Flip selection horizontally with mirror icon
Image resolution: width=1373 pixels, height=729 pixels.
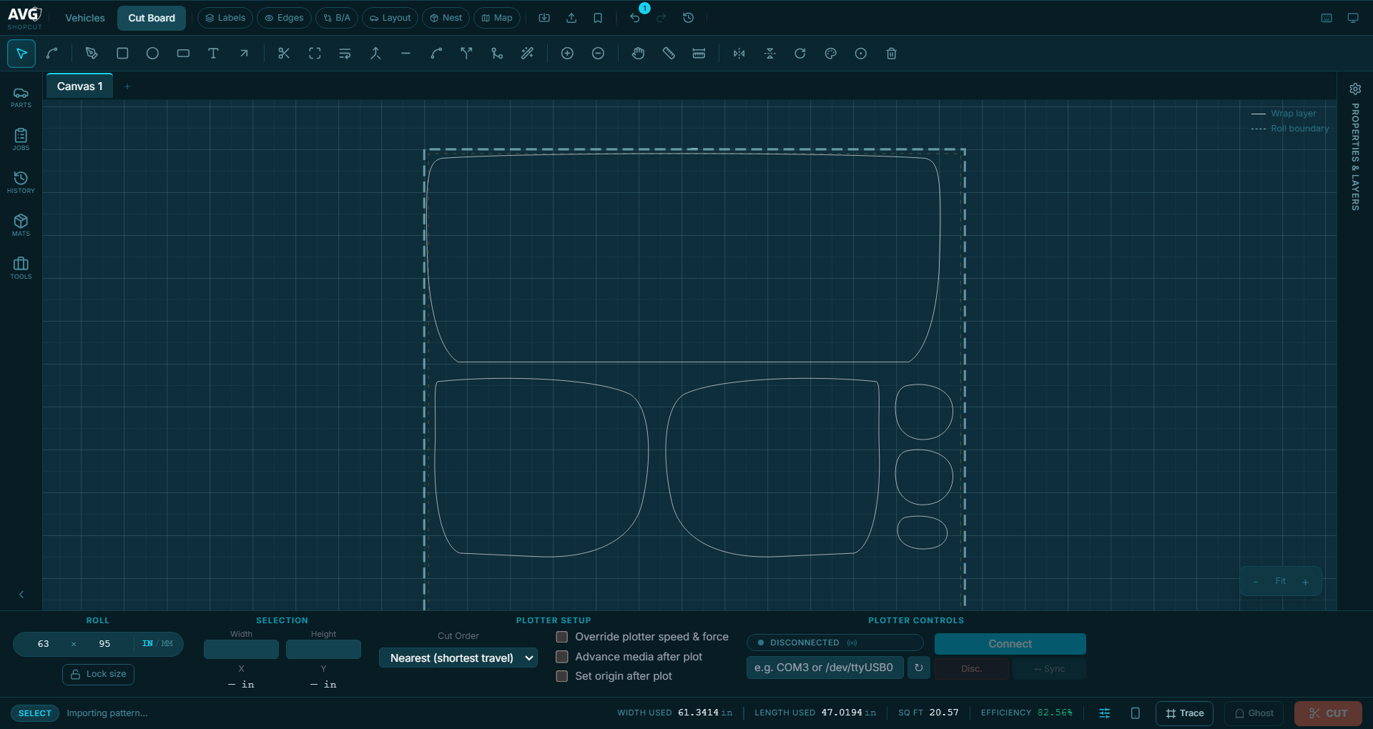tap(739, 54)
